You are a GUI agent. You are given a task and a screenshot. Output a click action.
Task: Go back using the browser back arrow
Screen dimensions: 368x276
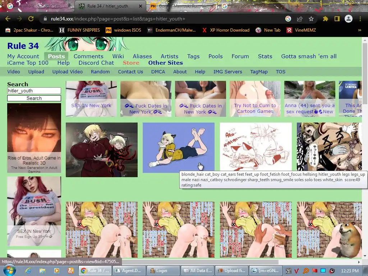[8, 19]
